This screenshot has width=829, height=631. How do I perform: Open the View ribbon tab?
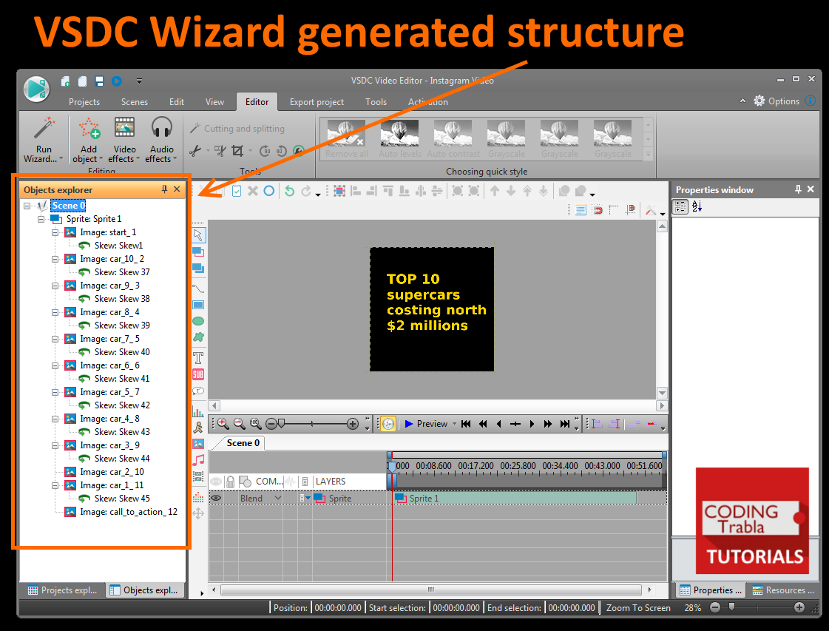click(214, 102)
